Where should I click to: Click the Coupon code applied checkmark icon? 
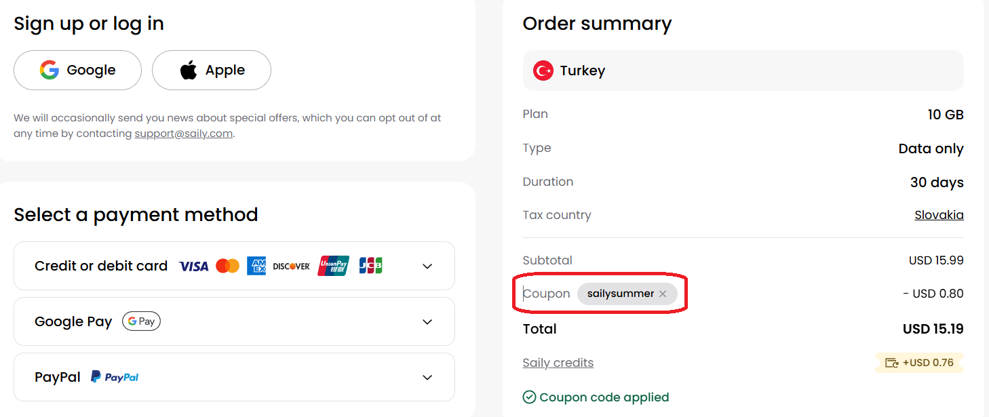(x=530, y=397)
